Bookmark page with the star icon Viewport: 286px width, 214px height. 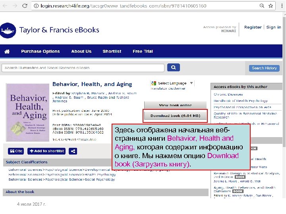coord(271,6)
